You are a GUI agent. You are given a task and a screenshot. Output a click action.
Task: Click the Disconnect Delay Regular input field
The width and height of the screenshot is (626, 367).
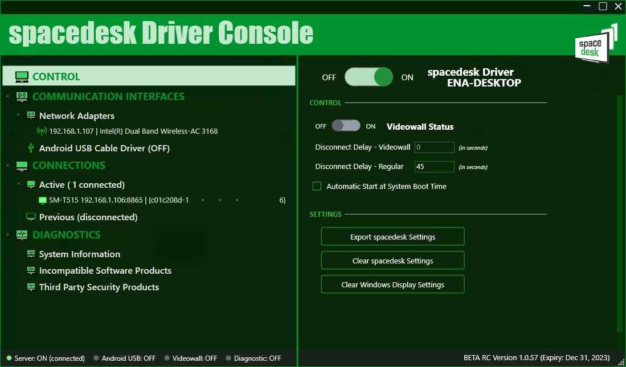click(434, 167)
